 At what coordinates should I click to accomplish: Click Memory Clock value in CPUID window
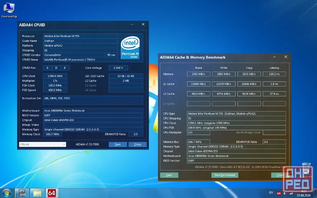[x=53, y=134]
